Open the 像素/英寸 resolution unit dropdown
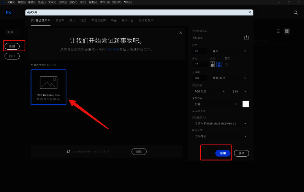 [x=229, y=78]
